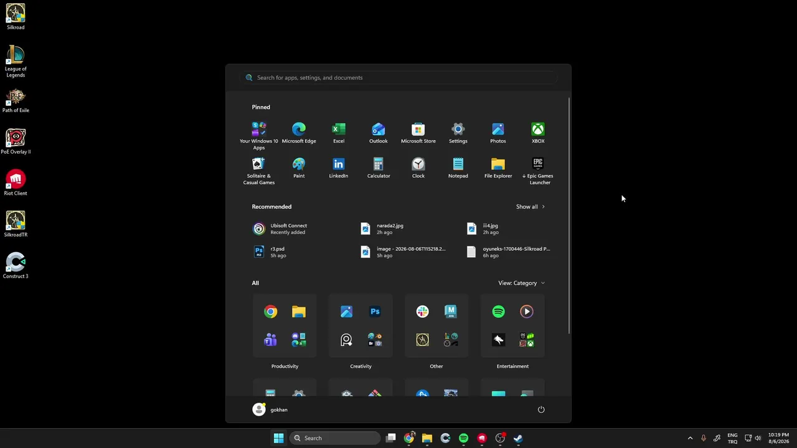This screenshot has height=448, width=797.
Task: Launch Notepad from pinned apps
Action: click(x=458, y=167)
